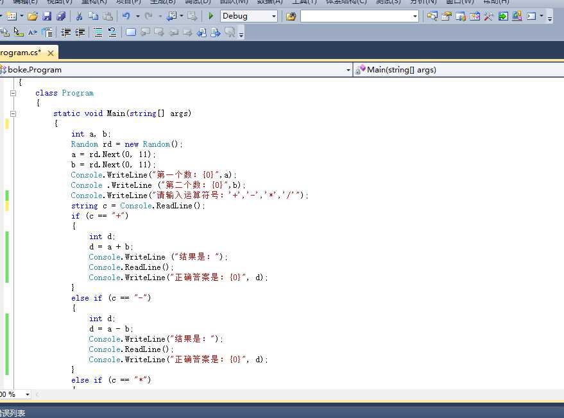Viewport: 564px width, 418px height.
Task: Select the Program.cs* editor tab
Action: [22, 53]
